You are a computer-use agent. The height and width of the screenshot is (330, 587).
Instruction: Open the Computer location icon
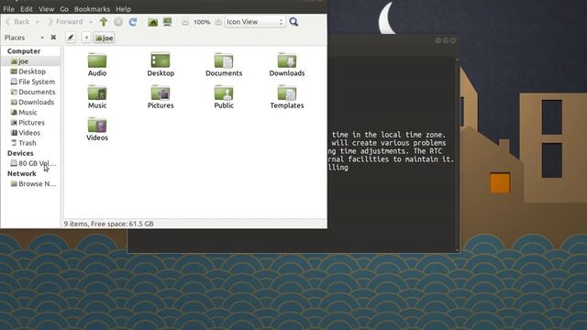tap(167, 22)
